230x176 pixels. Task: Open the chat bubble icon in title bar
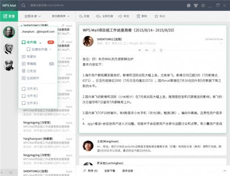189,6
